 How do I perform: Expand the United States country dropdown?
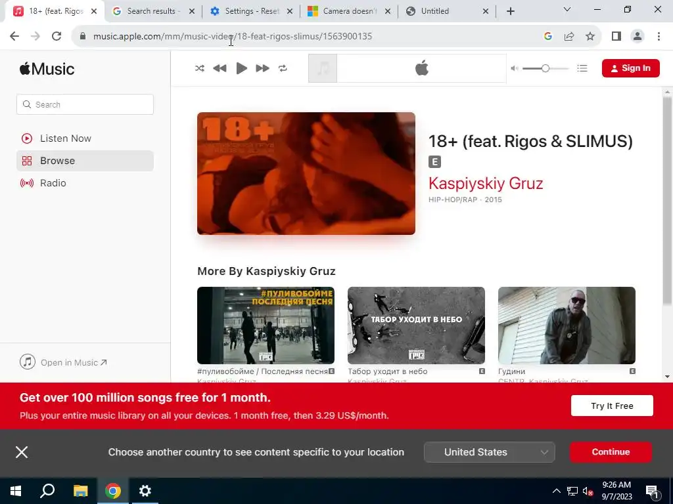pyautogui.click(x=489, y=452)
